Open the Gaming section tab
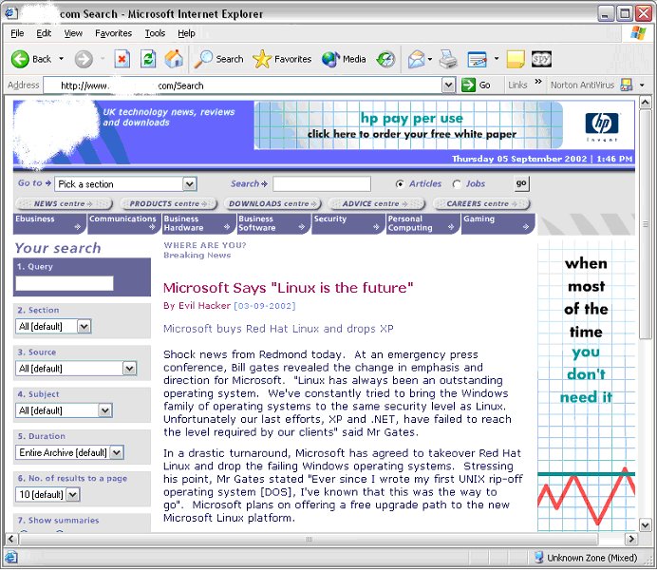 coord(498,223)
